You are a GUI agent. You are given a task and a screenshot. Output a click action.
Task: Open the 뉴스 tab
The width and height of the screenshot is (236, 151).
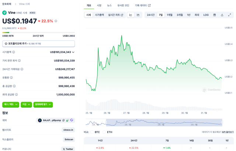point(109,6)
